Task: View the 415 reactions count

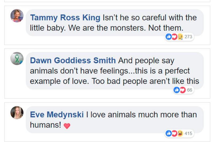Action: [188, 133]
